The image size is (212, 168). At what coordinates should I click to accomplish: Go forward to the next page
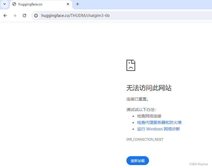(x=15, y=16)
